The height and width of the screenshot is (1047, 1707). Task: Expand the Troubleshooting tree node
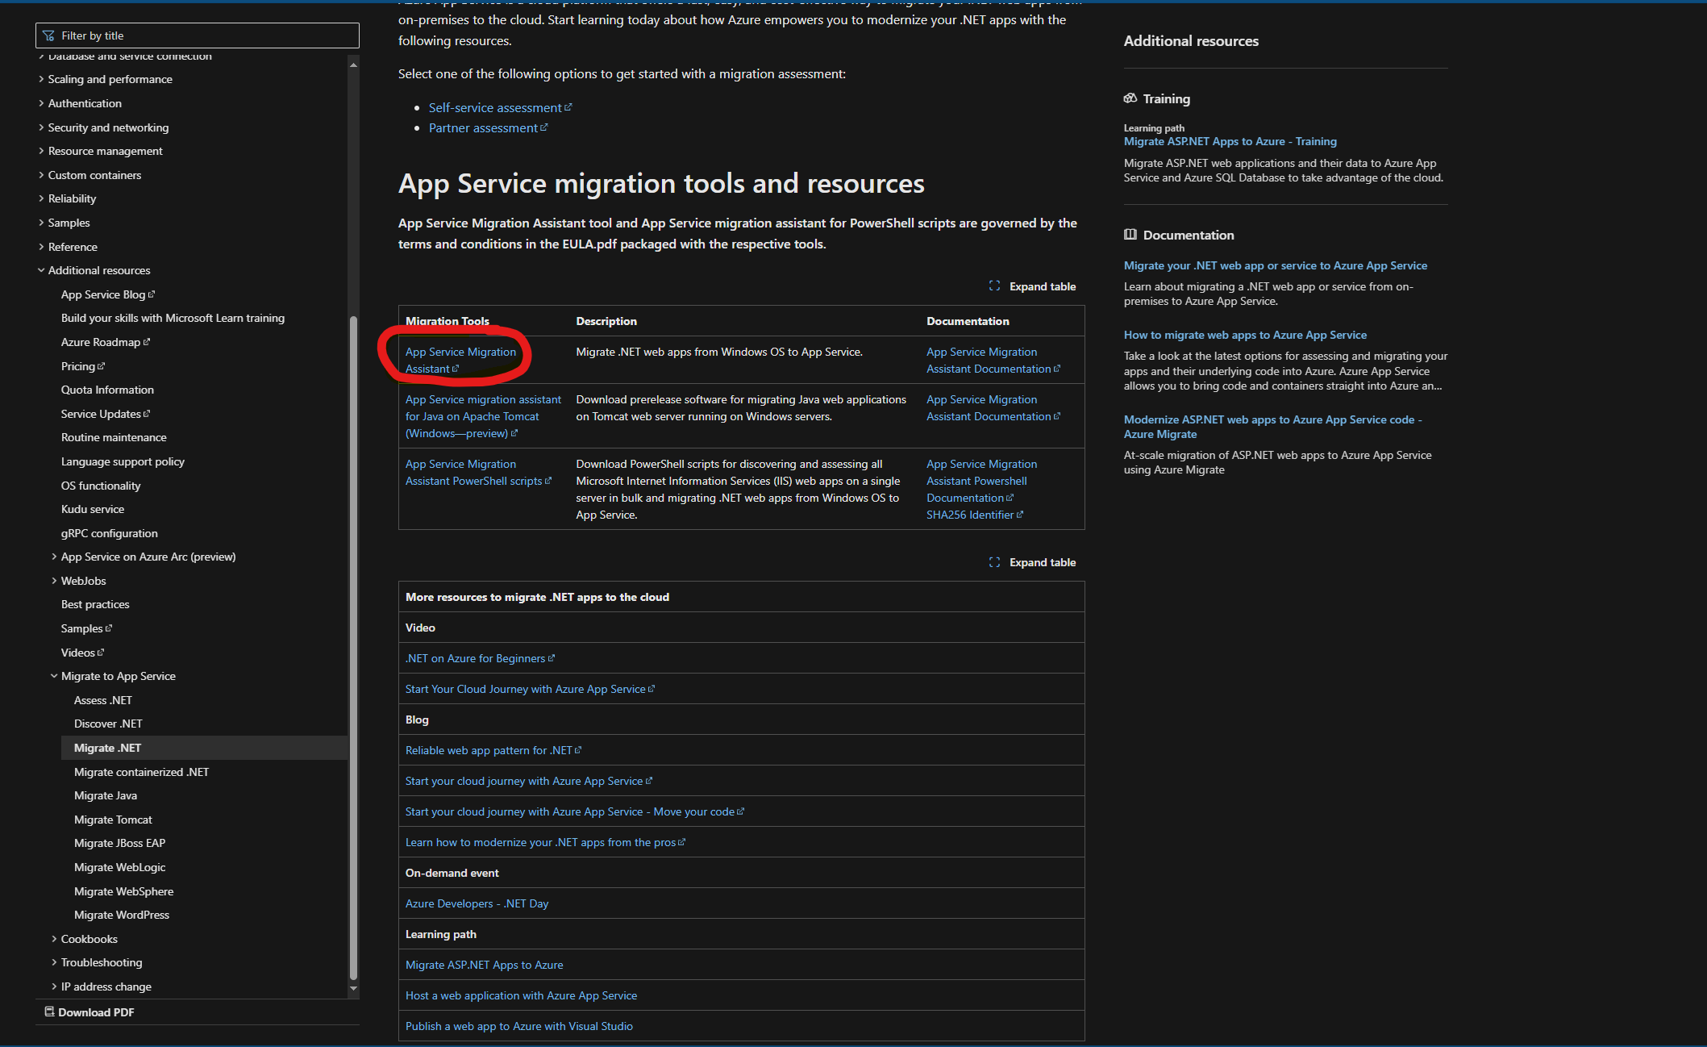point(54,962)
